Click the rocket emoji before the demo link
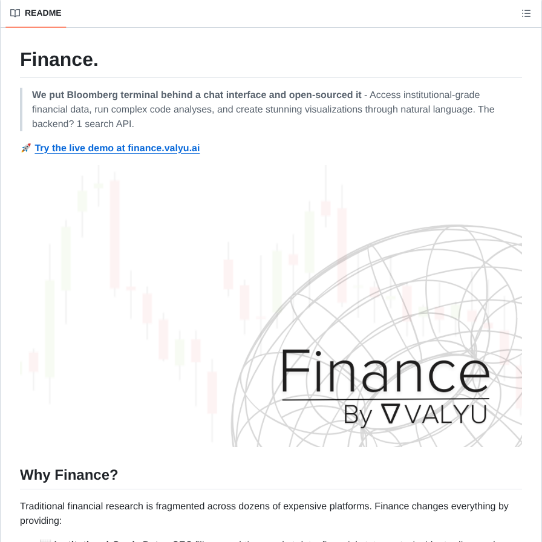542x542 pixels. point(25,148)
